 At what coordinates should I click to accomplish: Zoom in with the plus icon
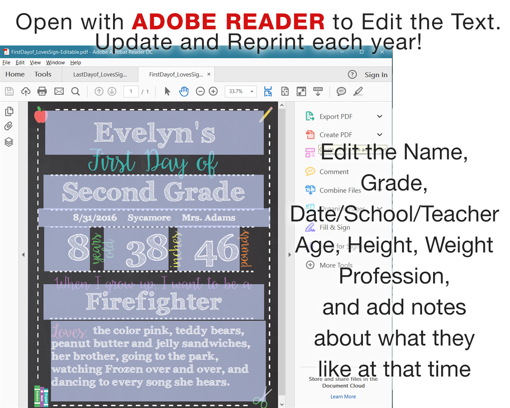point(213,91)
